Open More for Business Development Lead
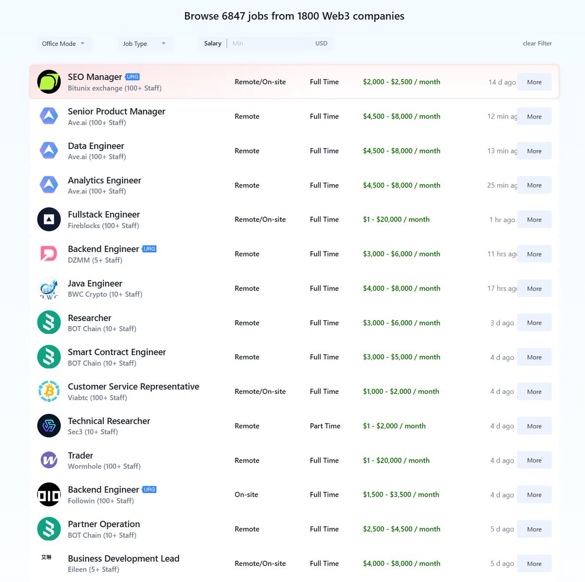 [534, 563]
